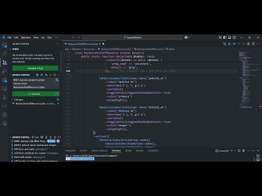Switch to the Debug Console tab
The height and width of the screenshot is (196, 262).
99,151
